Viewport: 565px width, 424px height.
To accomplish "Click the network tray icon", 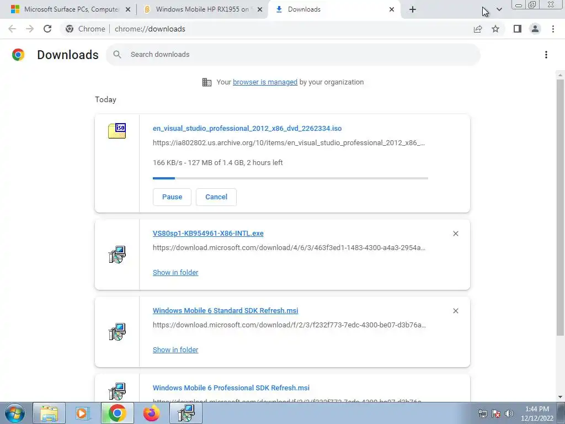I will (482, 414).
